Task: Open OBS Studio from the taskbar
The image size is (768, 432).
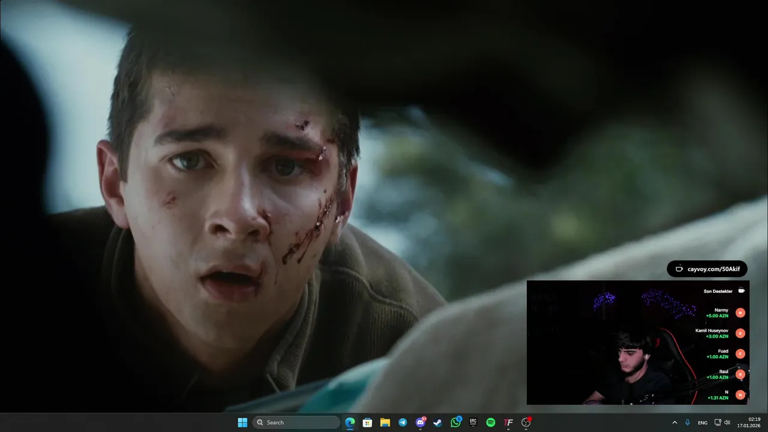Action: coord(526,422)
